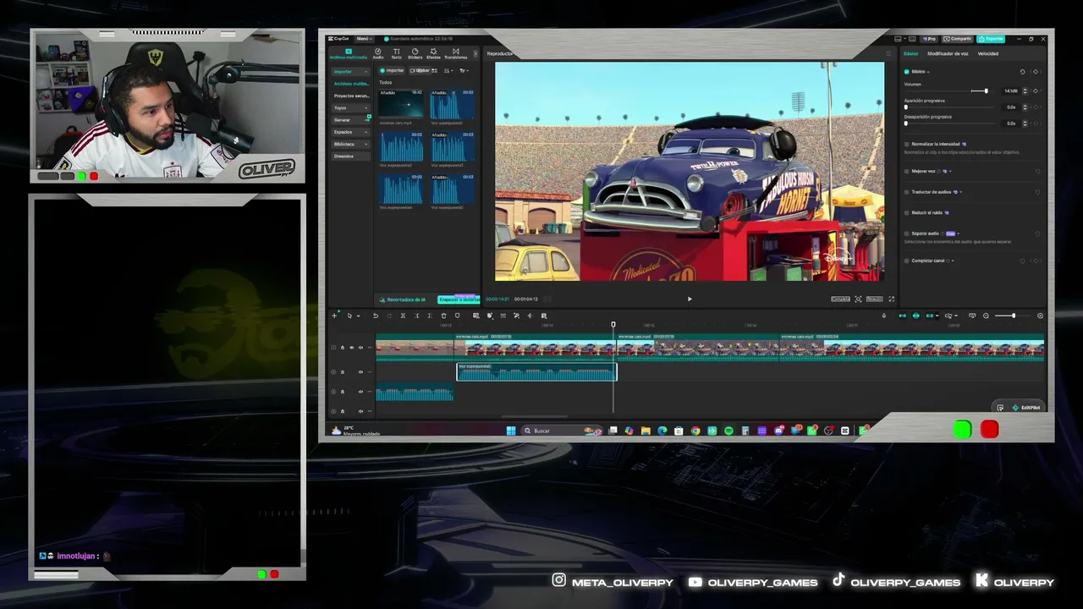Click the Compartir button
Screen dimensions: 1083x609
pyautogui.click(x=959, y=39)
